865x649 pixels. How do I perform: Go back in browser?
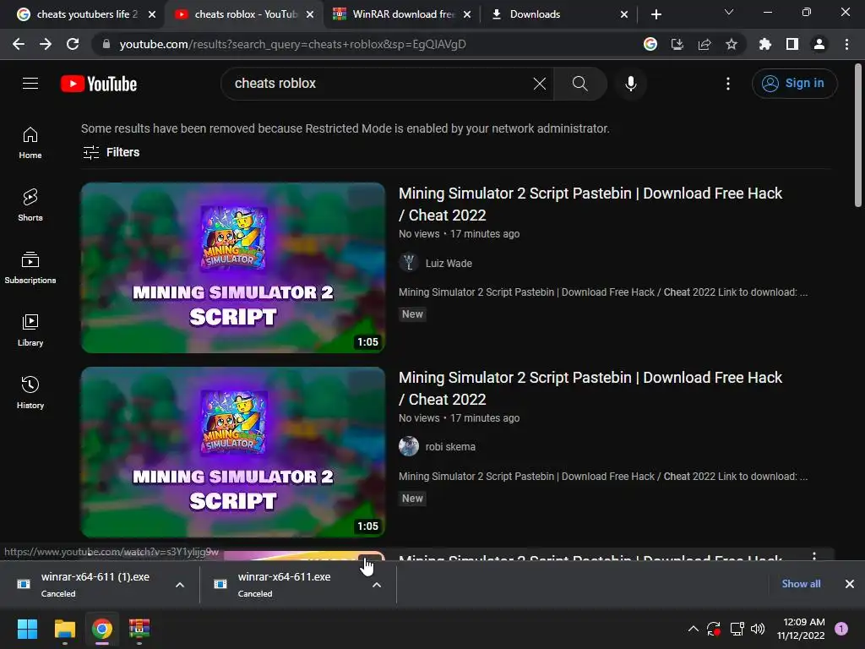pyautogui.click(x=19, y=44)
